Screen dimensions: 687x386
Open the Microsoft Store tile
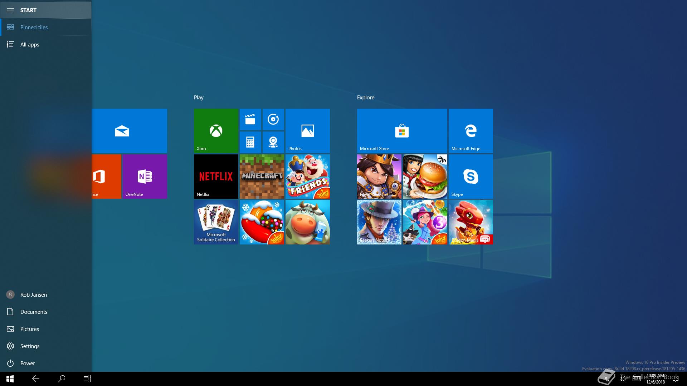point(402,131)
